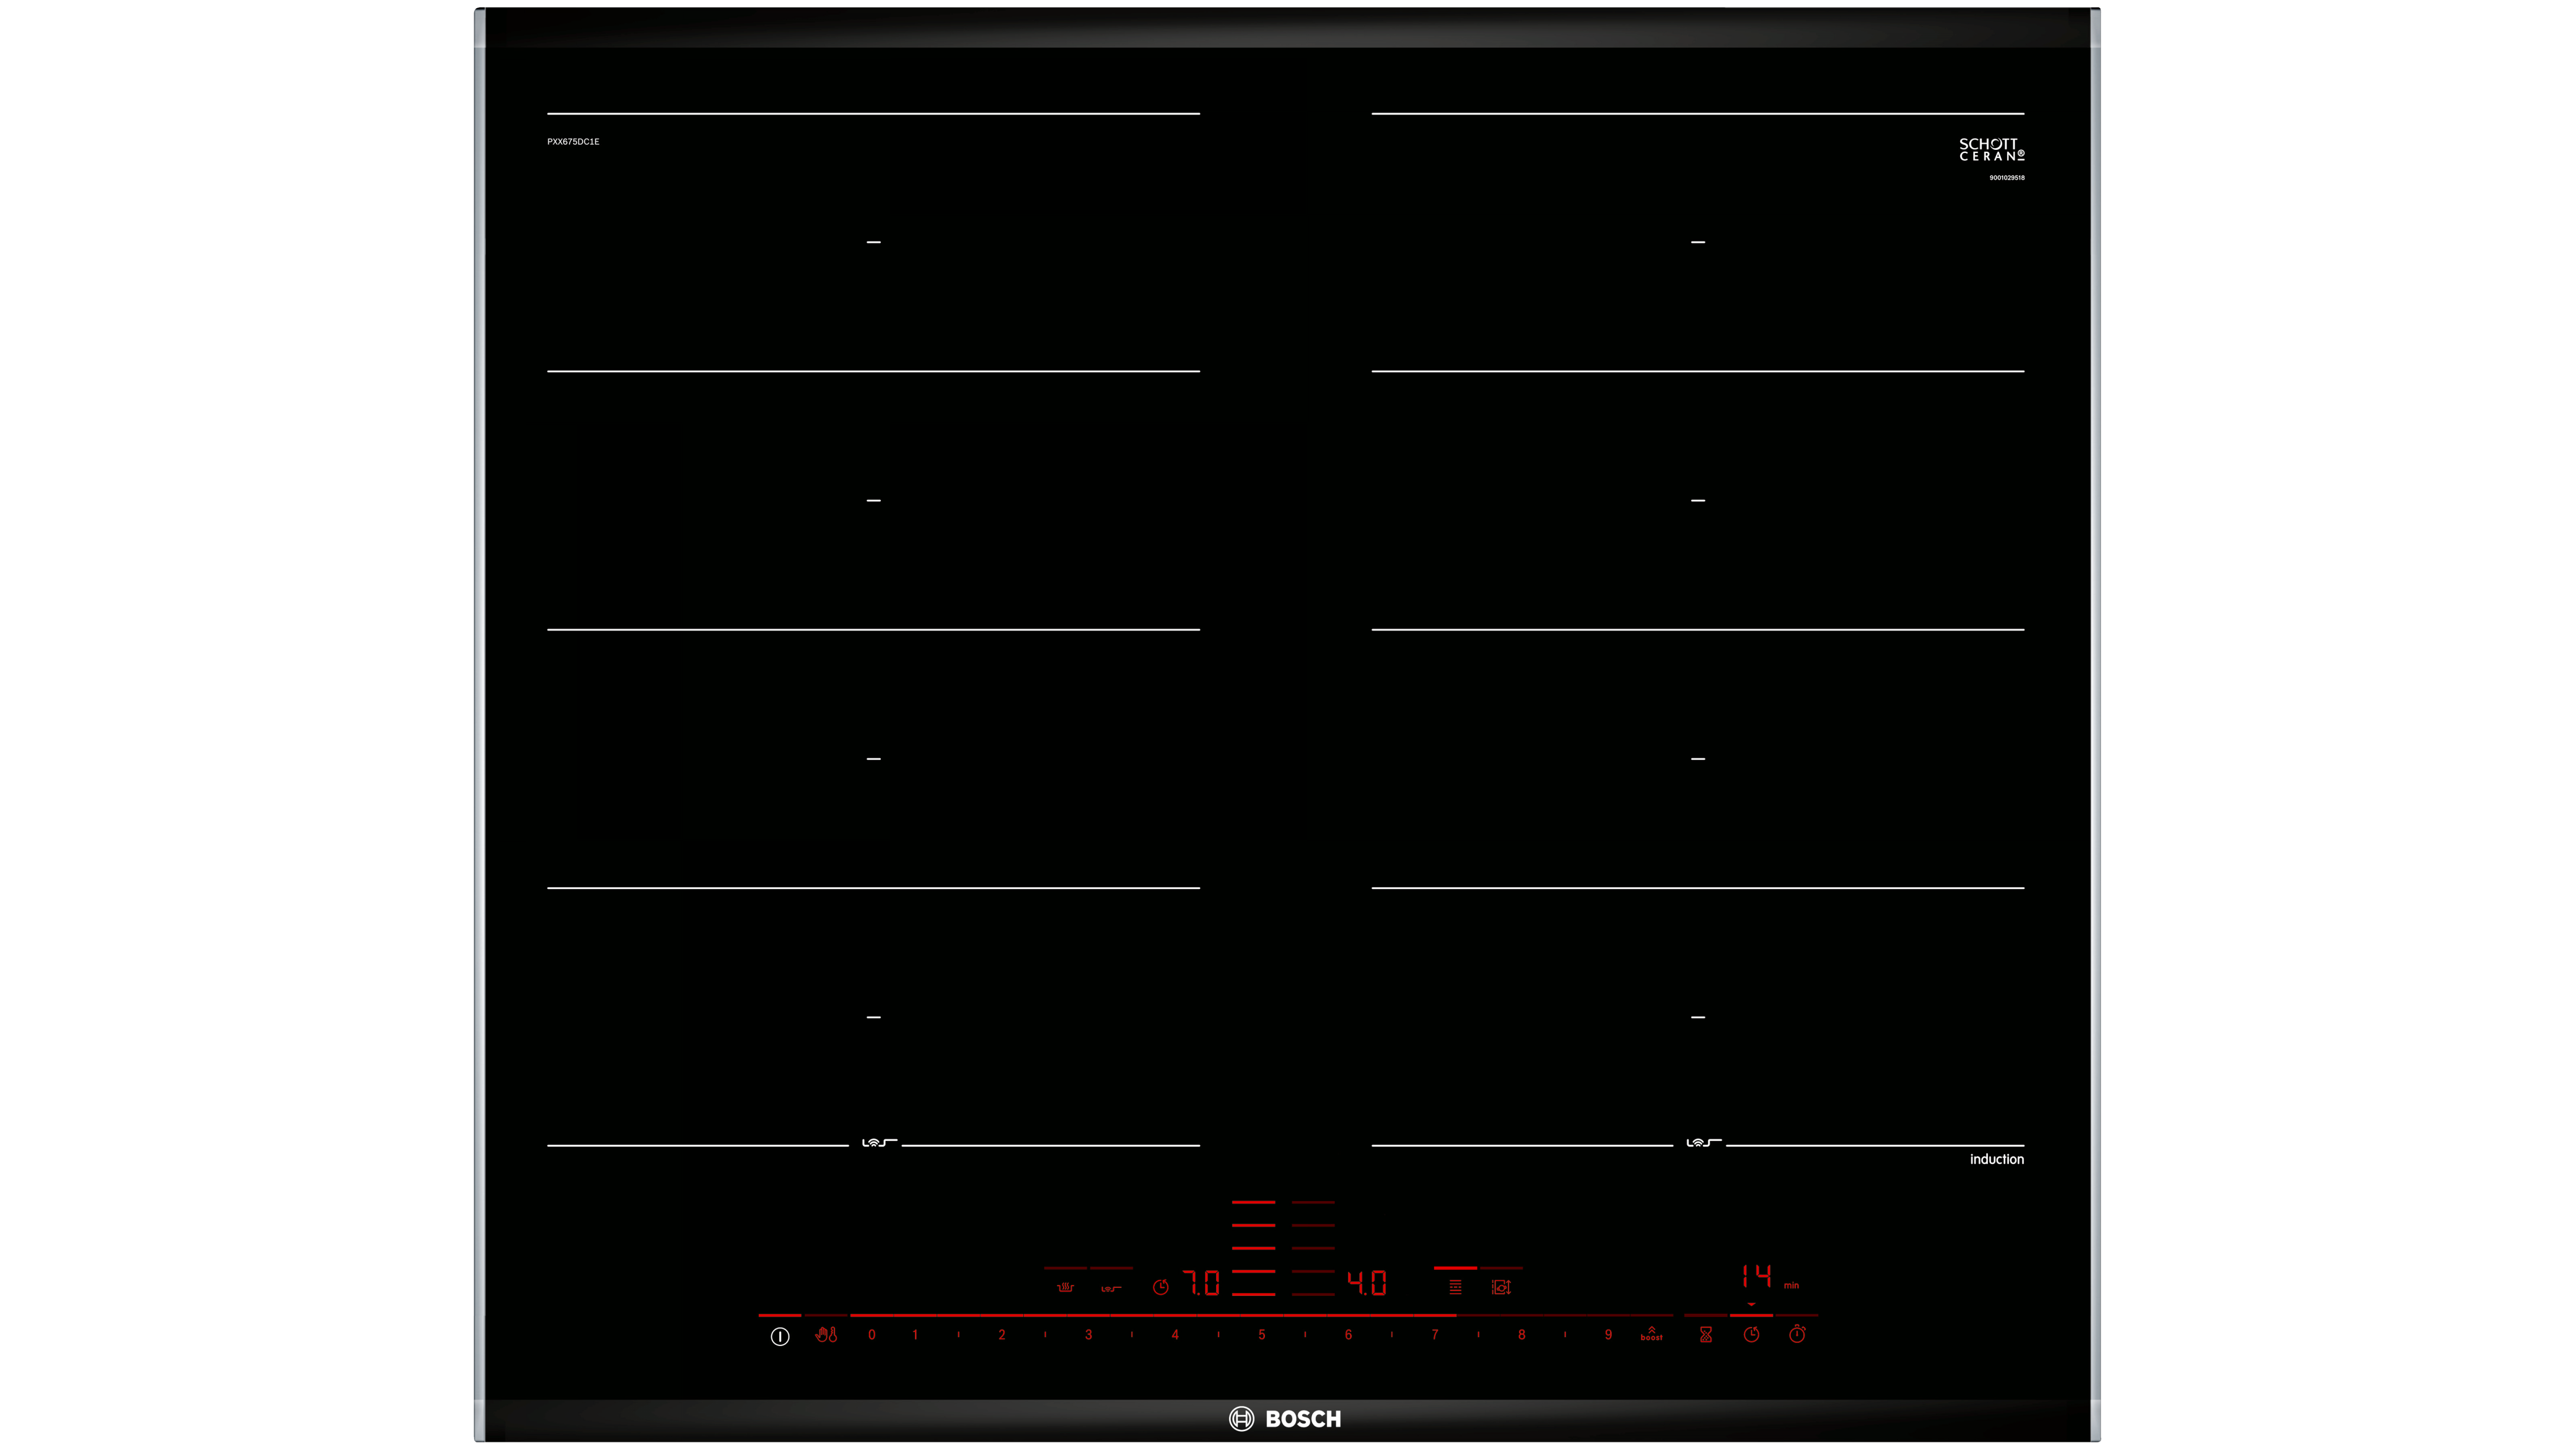Select the left cooking zone showing 7.0
2576x1449 pixels.
[1201, 1283]
